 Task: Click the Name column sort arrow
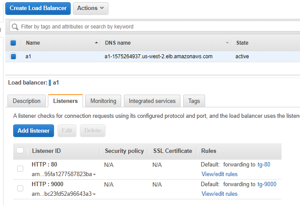tap(97, 43)
